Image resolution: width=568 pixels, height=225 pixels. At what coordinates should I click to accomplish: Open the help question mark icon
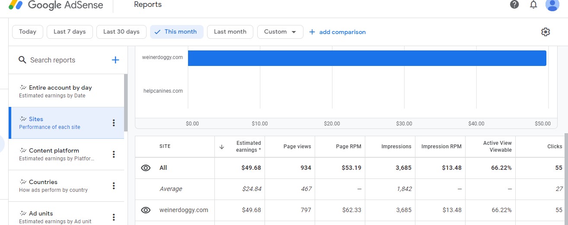(514, 5)
